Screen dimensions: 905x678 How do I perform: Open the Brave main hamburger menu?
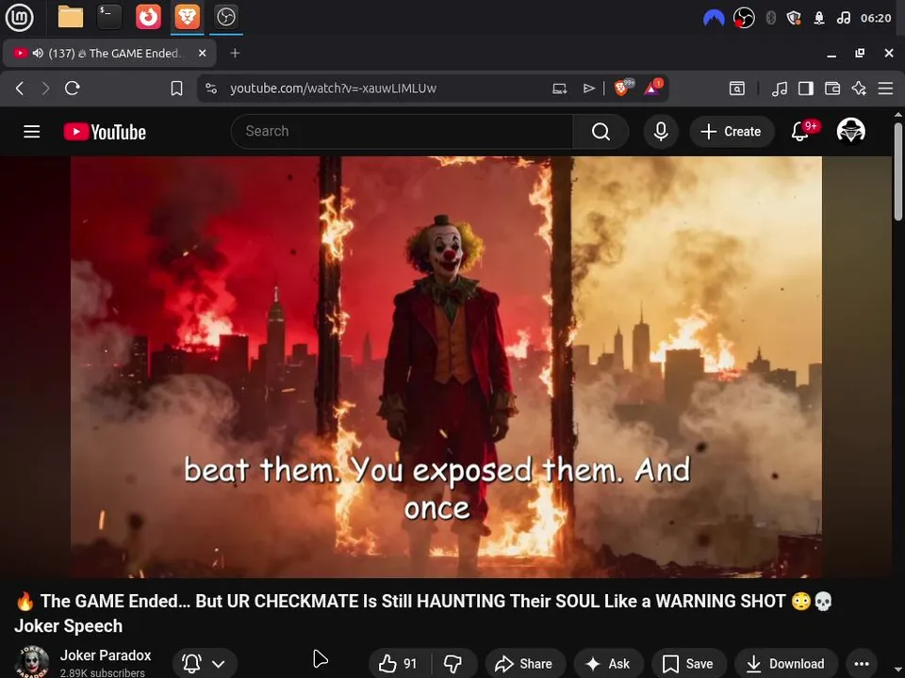coord(885,89)
